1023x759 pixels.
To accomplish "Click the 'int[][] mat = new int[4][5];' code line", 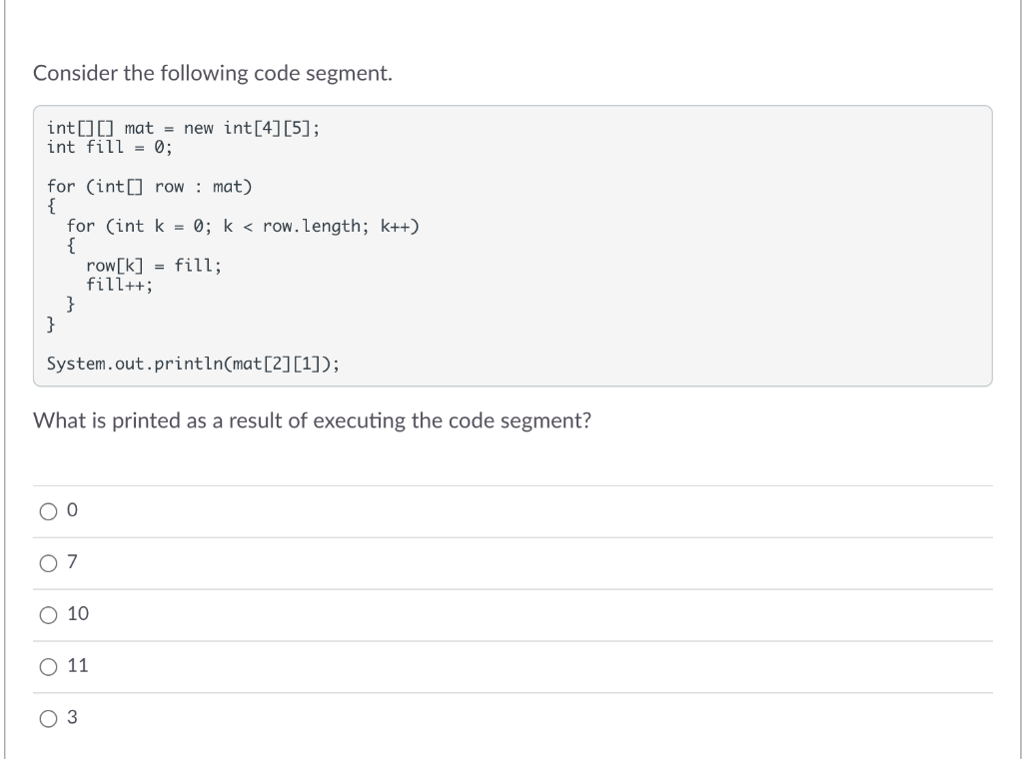I will click(184, 128).
